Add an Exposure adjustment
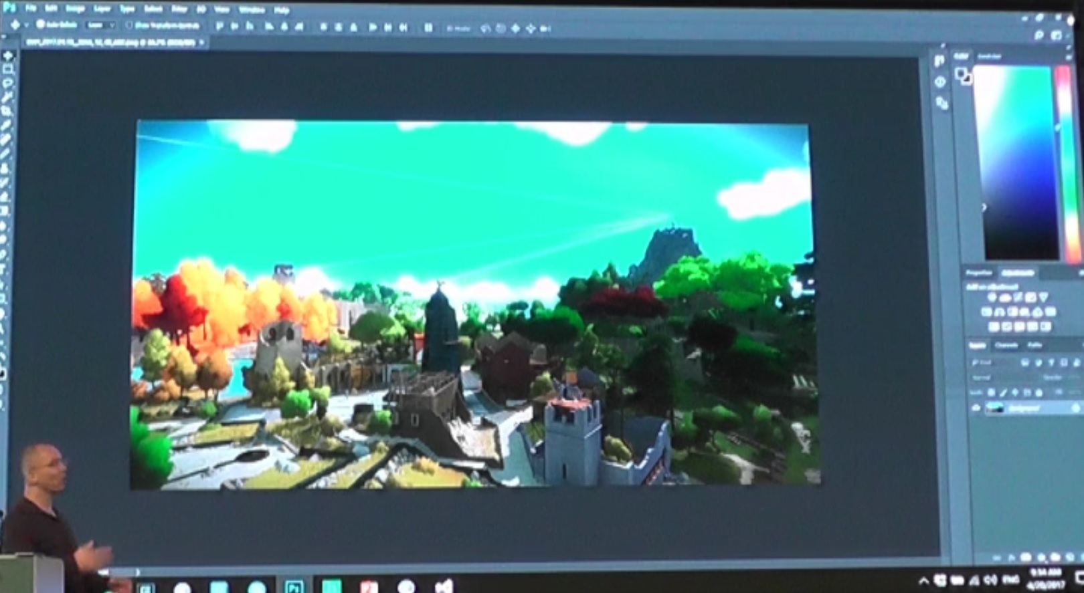This screenshot has height=593, width=1084. [x=1030, y=297]
